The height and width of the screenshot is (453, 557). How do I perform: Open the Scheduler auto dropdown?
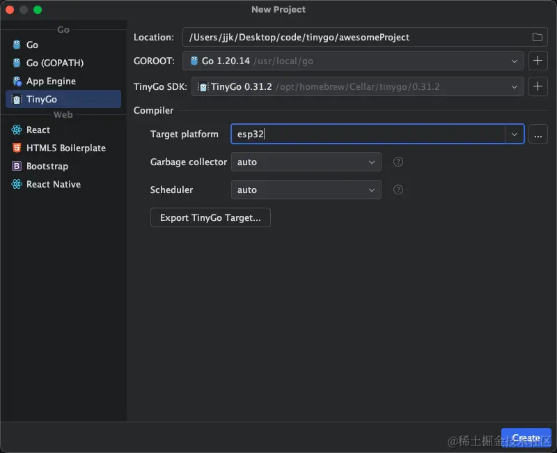pos(306,190)
